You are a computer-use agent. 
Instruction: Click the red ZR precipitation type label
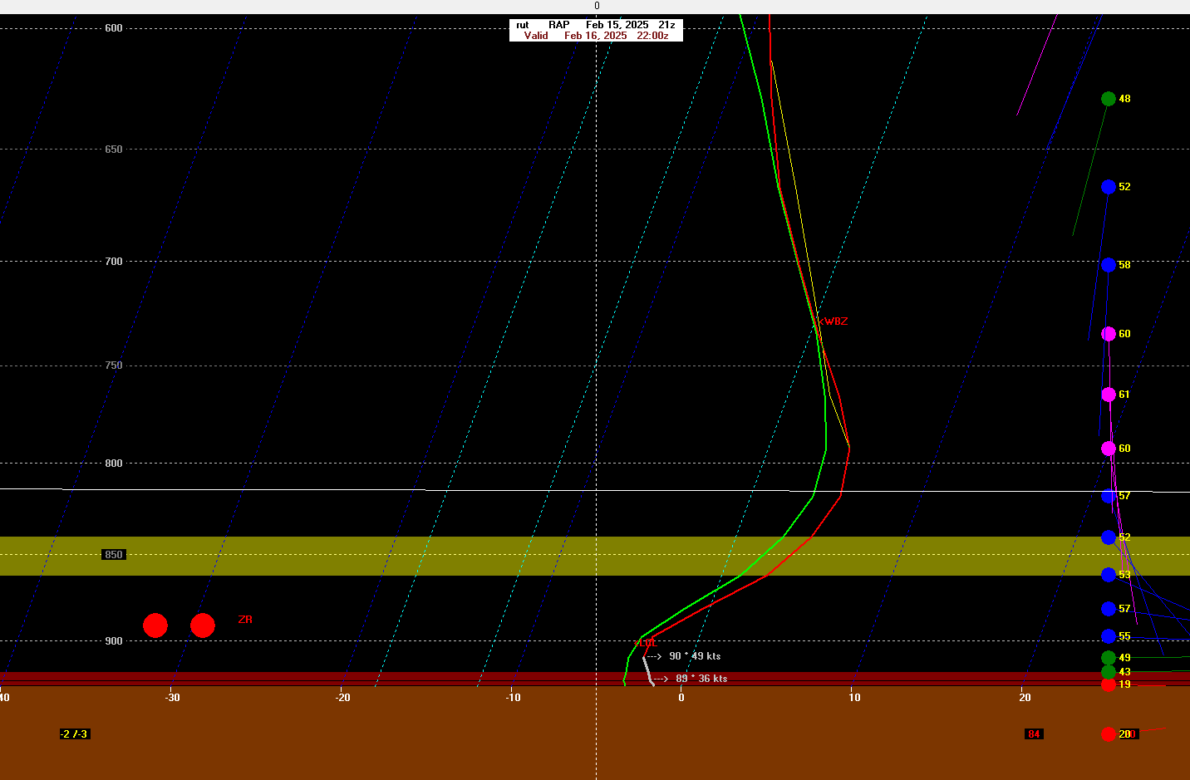click(x=245, y=620)
